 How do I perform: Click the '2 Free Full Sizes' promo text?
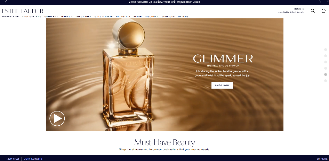[x=160, y=2]
